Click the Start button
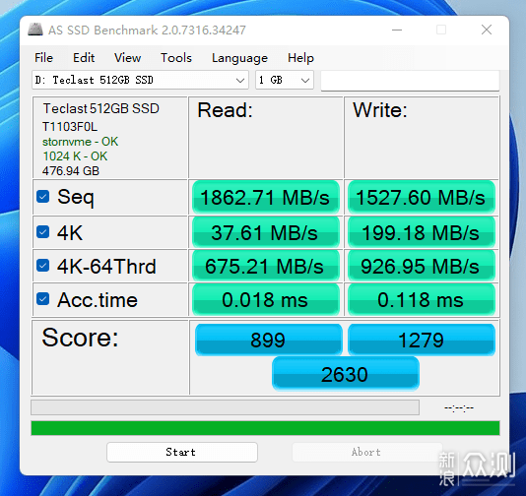 pos(182,452)
